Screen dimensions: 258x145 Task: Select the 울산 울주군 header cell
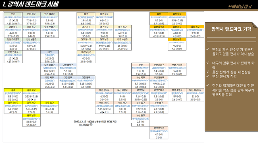point(159,27)
